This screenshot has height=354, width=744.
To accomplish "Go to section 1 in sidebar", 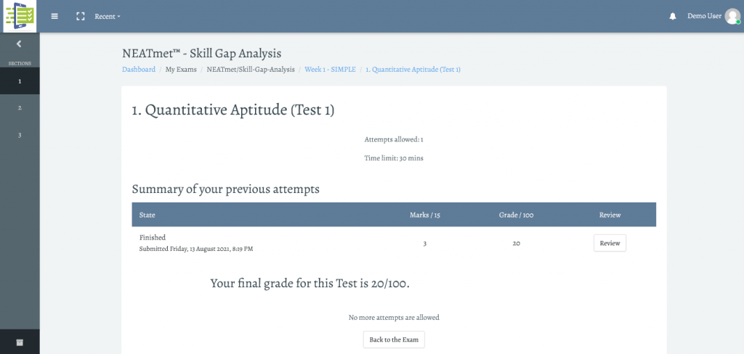I will 20,81.
